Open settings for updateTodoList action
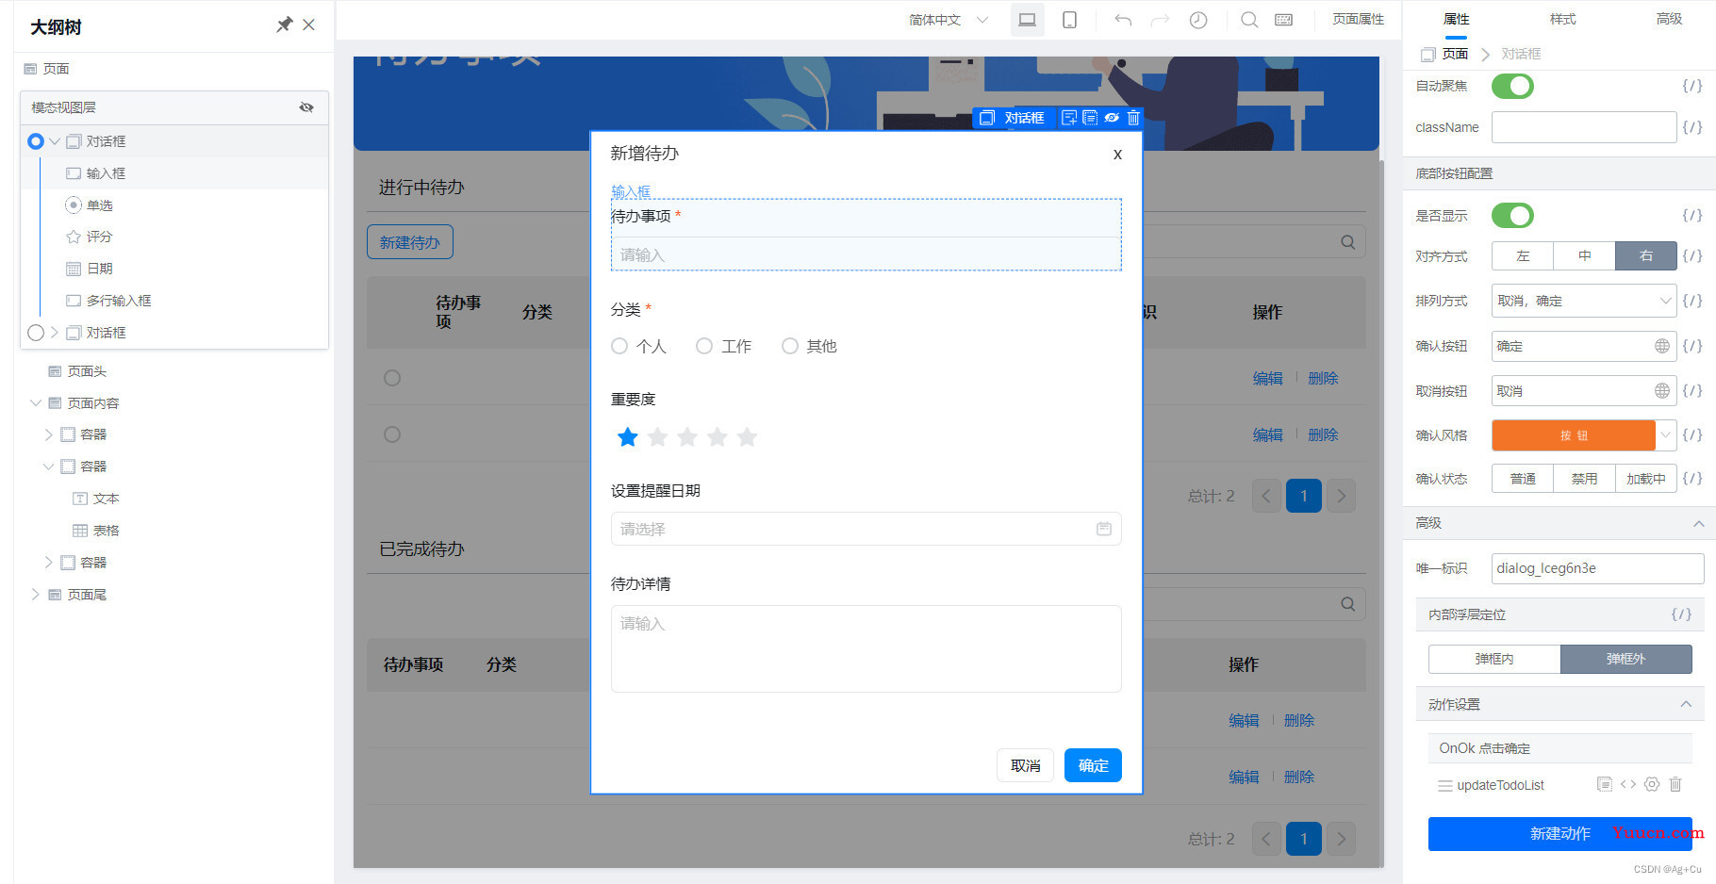 click(1651, 784)
